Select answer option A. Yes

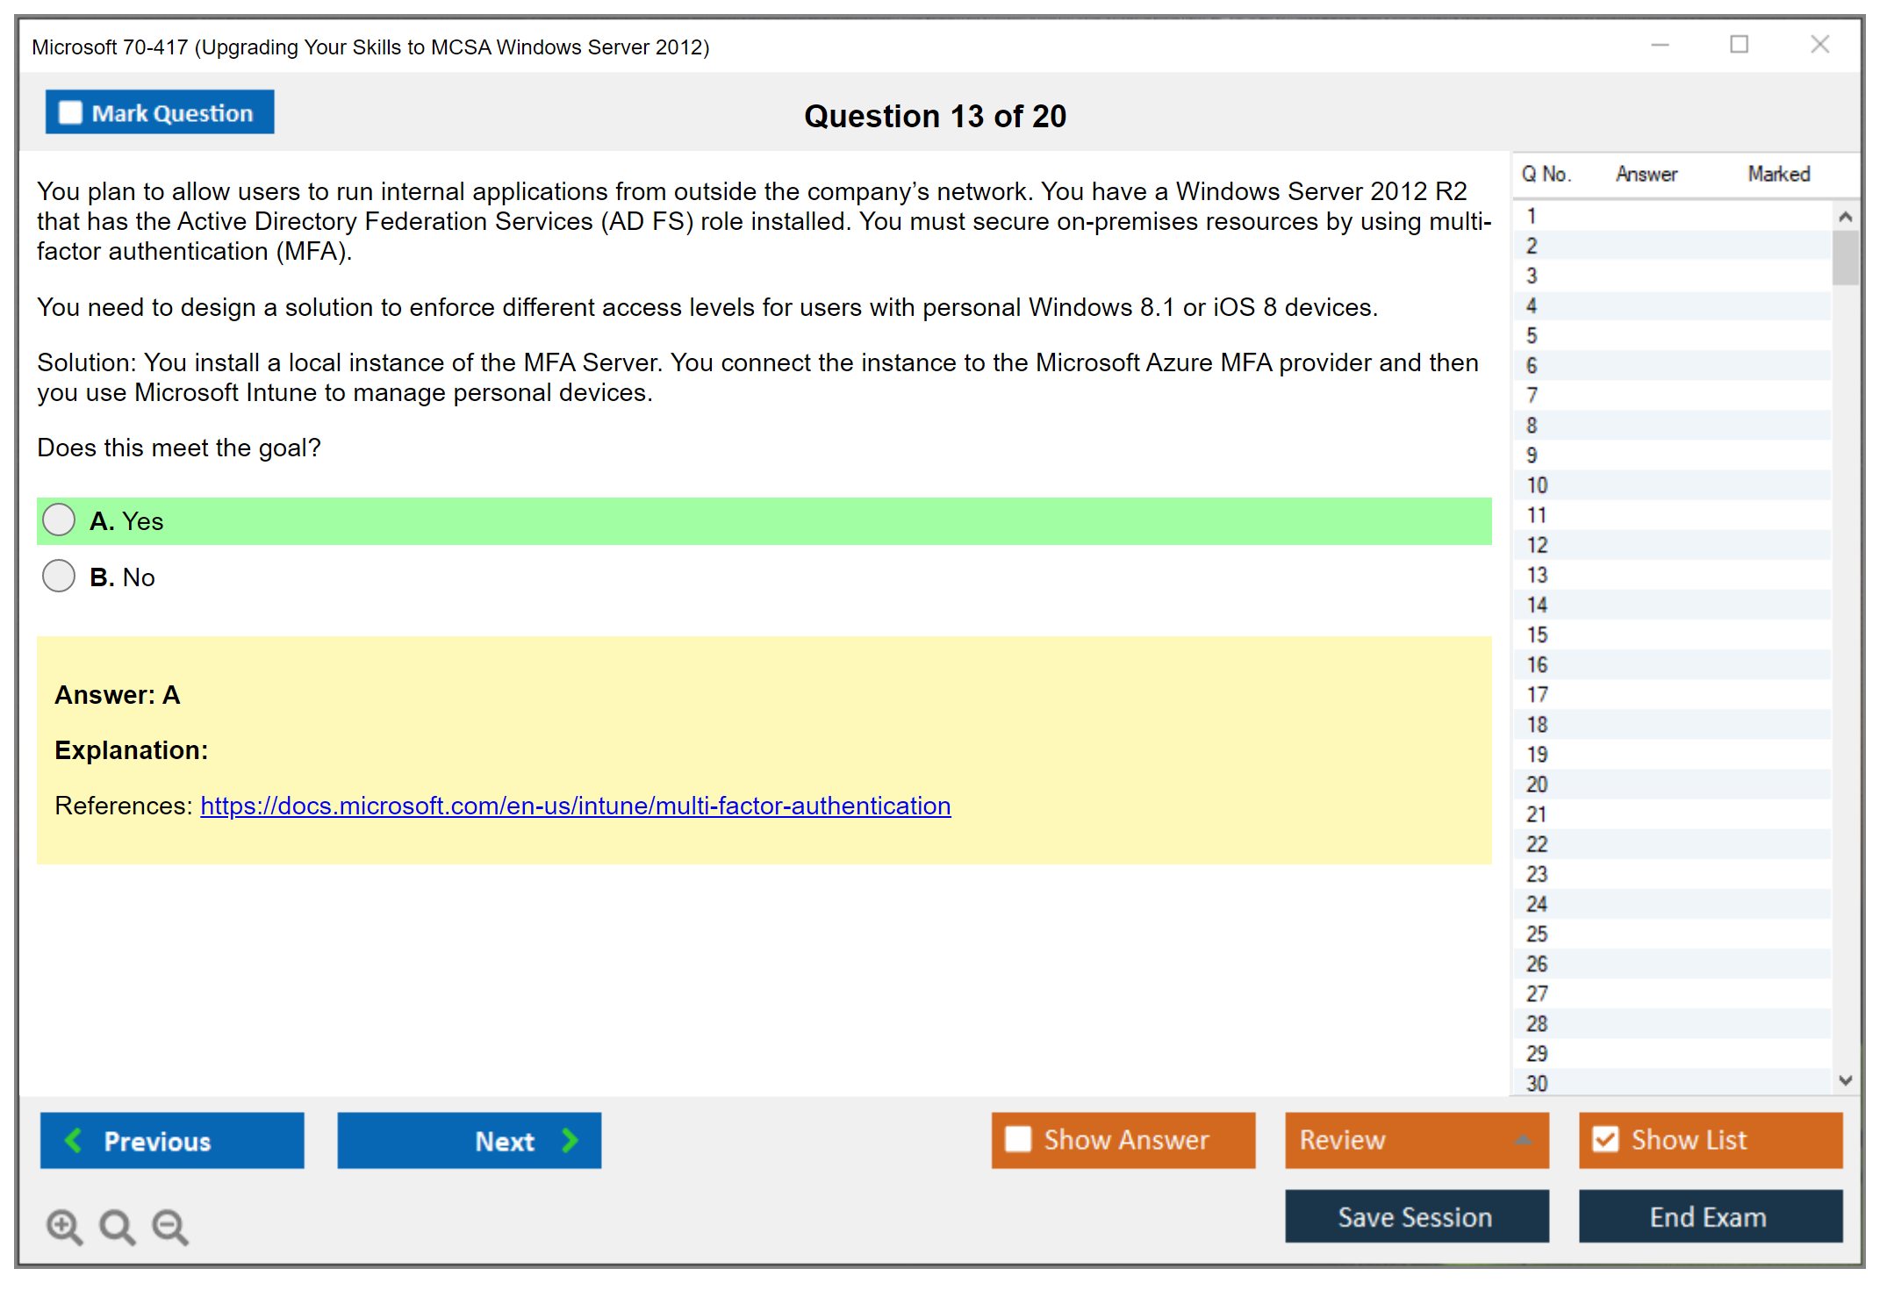click(x=59, y=520)
